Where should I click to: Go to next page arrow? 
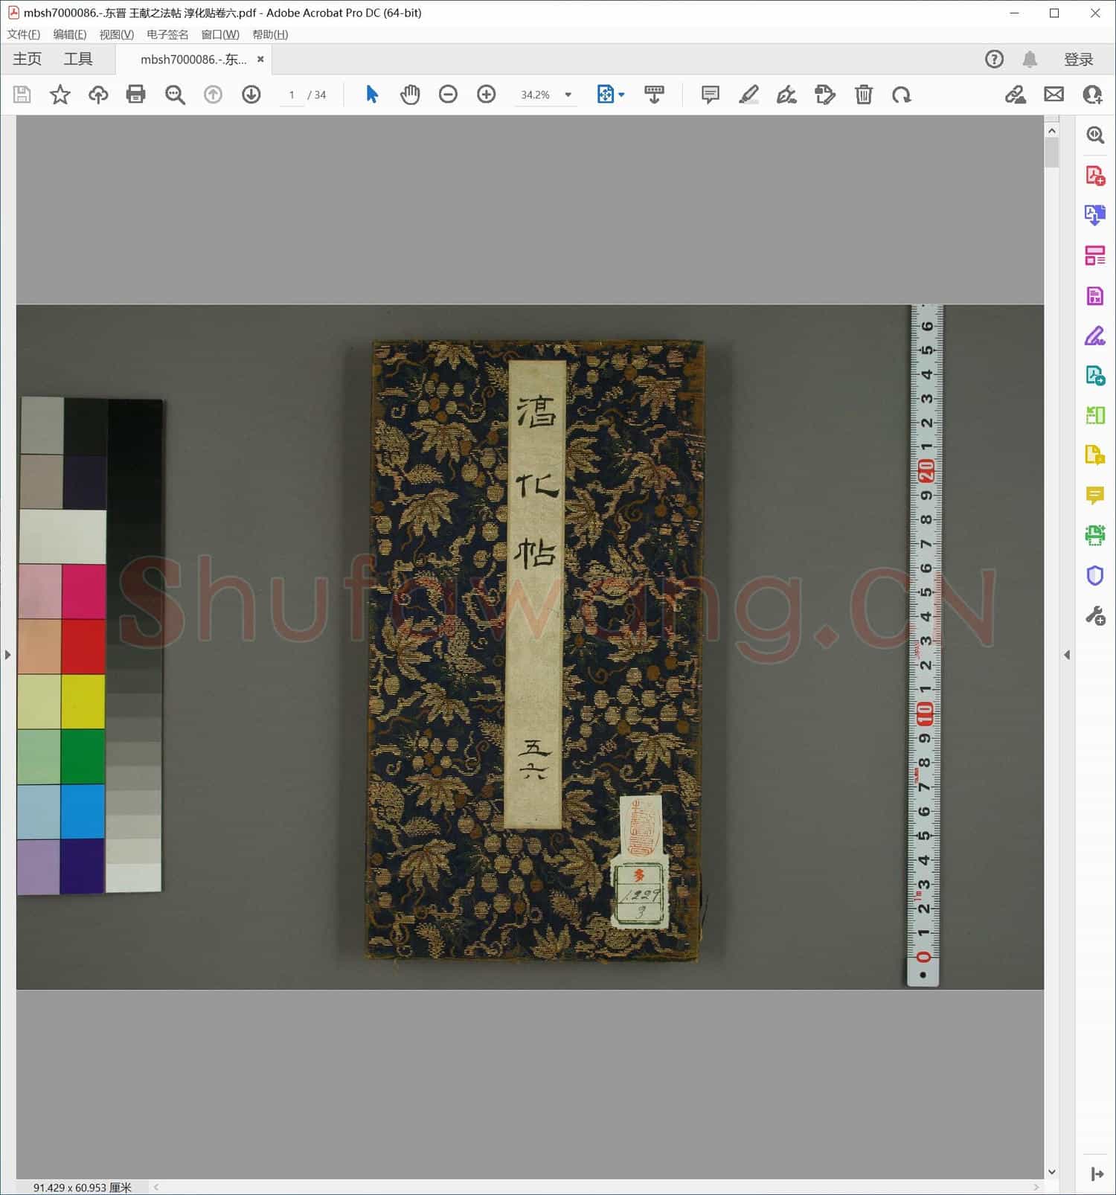click(251, 94)
